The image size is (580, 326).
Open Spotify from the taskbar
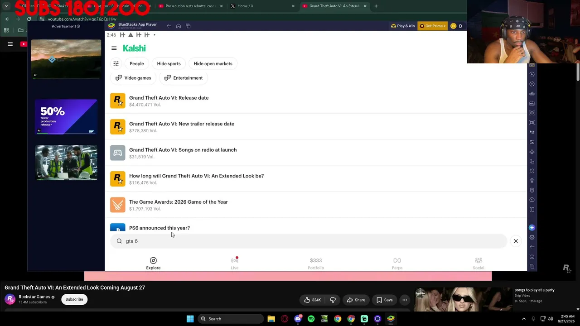coord(311,319)
